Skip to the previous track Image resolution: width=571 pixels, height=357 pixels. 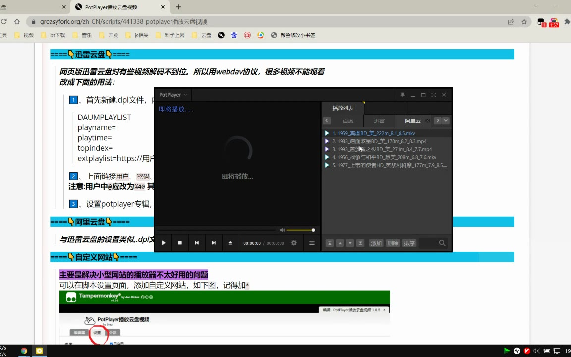coord(197,243)
